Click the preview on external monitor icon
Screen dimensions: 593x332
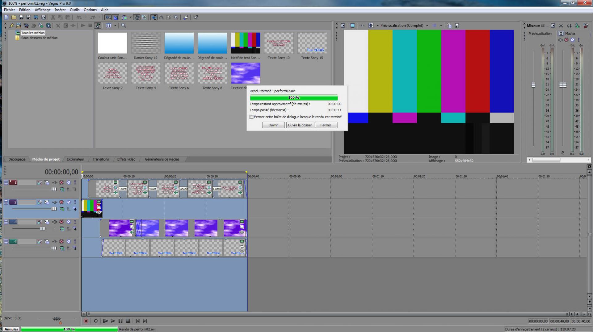tap(352, 26)
